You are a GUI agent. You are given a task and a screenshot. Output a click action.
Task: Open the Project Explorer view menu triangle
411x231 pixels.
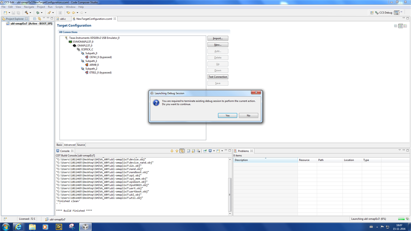tap(44, 18)
